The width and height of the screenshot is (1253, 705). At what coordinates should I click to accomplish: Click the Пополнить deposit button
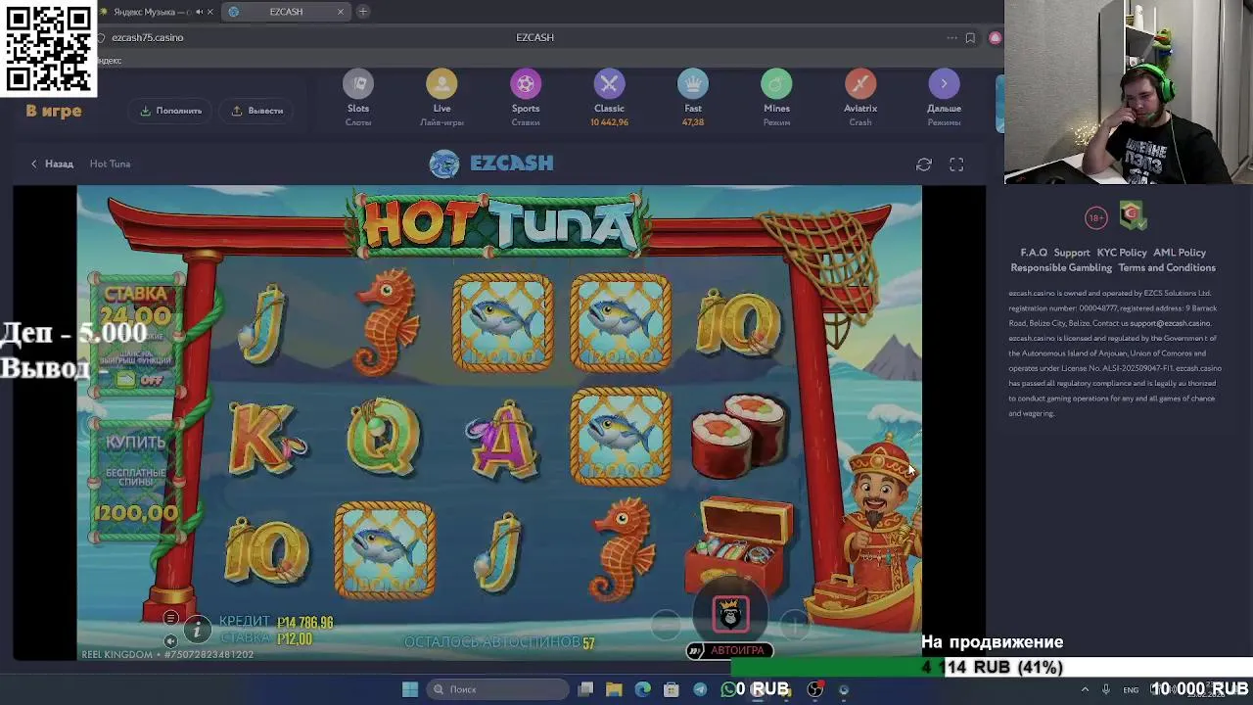point(171,111)
